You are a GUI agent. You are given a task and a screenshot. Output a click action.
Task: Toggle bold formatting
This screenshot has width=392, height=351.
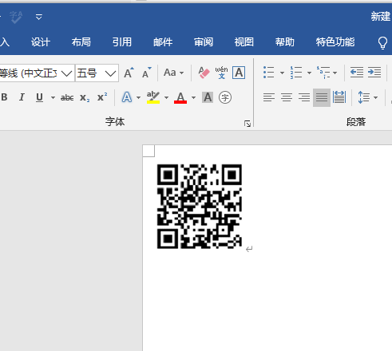[x=4, y=97]
